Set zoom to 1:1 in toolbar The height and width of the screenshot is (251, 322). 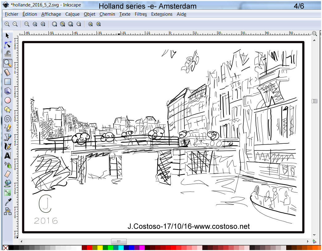(x=27, y=24)
